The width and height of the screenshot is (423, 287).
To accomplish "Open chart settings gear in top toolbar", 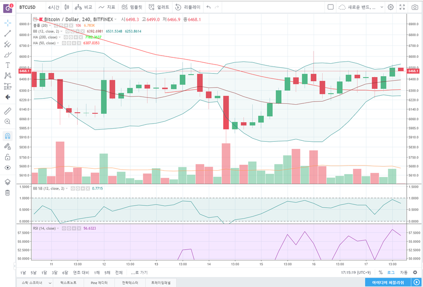I will 390,7.
